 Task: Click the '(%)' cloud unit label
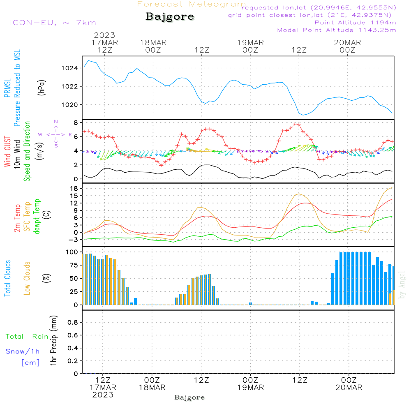[46, 278]
